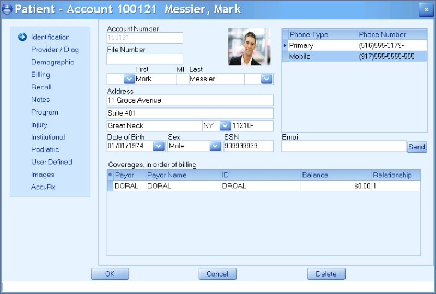
Task: Open the AccuRx section
Action: click(x=43, y=187)
